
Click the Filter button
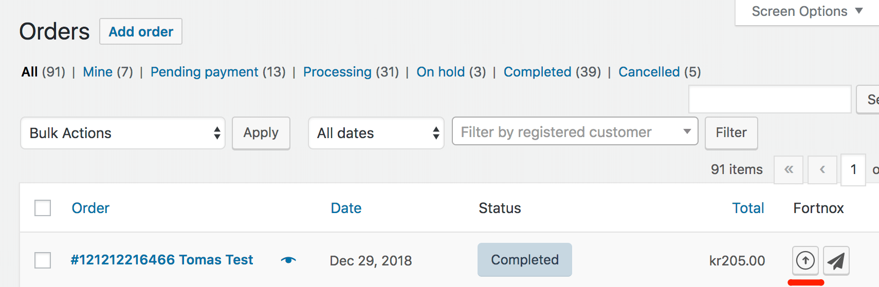[731, 133]
